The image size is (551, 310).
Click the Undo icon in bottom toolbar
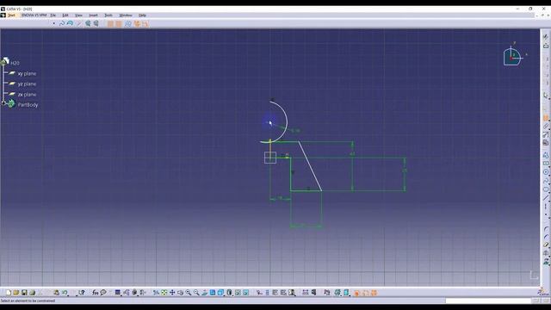65,293
